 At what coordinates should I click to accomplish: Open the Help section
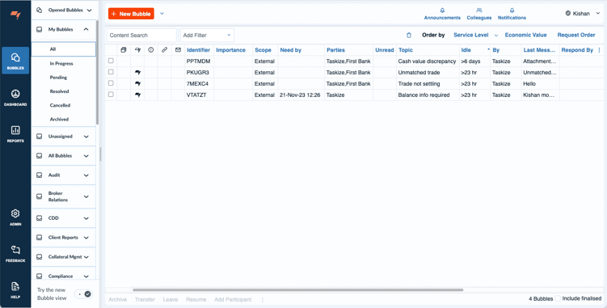[15, 289]
